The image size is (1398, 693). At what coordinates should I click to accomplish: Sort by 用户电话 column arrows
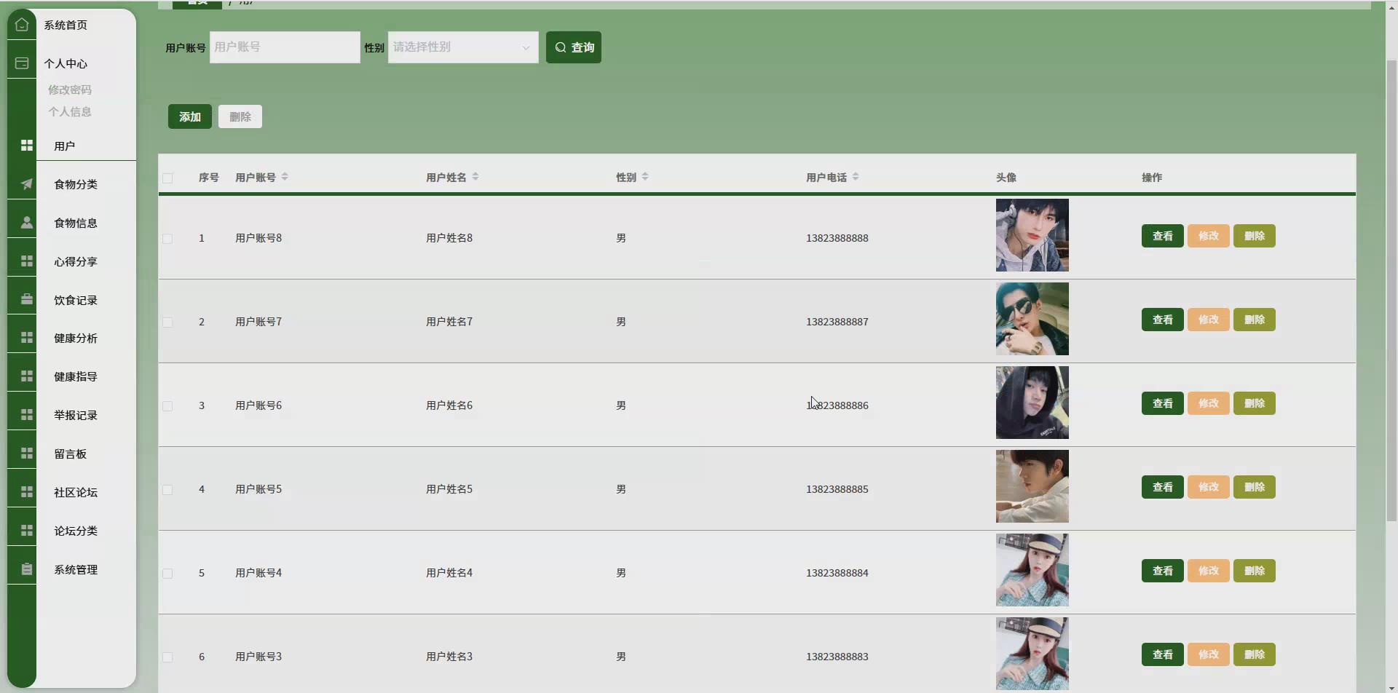click(856, 177)
